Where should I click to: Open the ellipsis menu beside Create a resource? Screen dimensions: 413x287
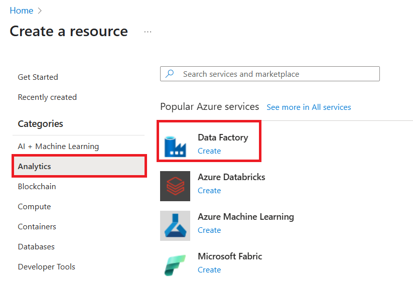click(148, 32)
